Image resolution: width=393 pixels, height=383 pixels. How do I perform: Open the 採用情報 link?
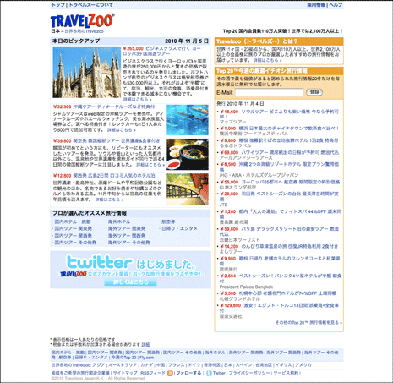(316, 5)
